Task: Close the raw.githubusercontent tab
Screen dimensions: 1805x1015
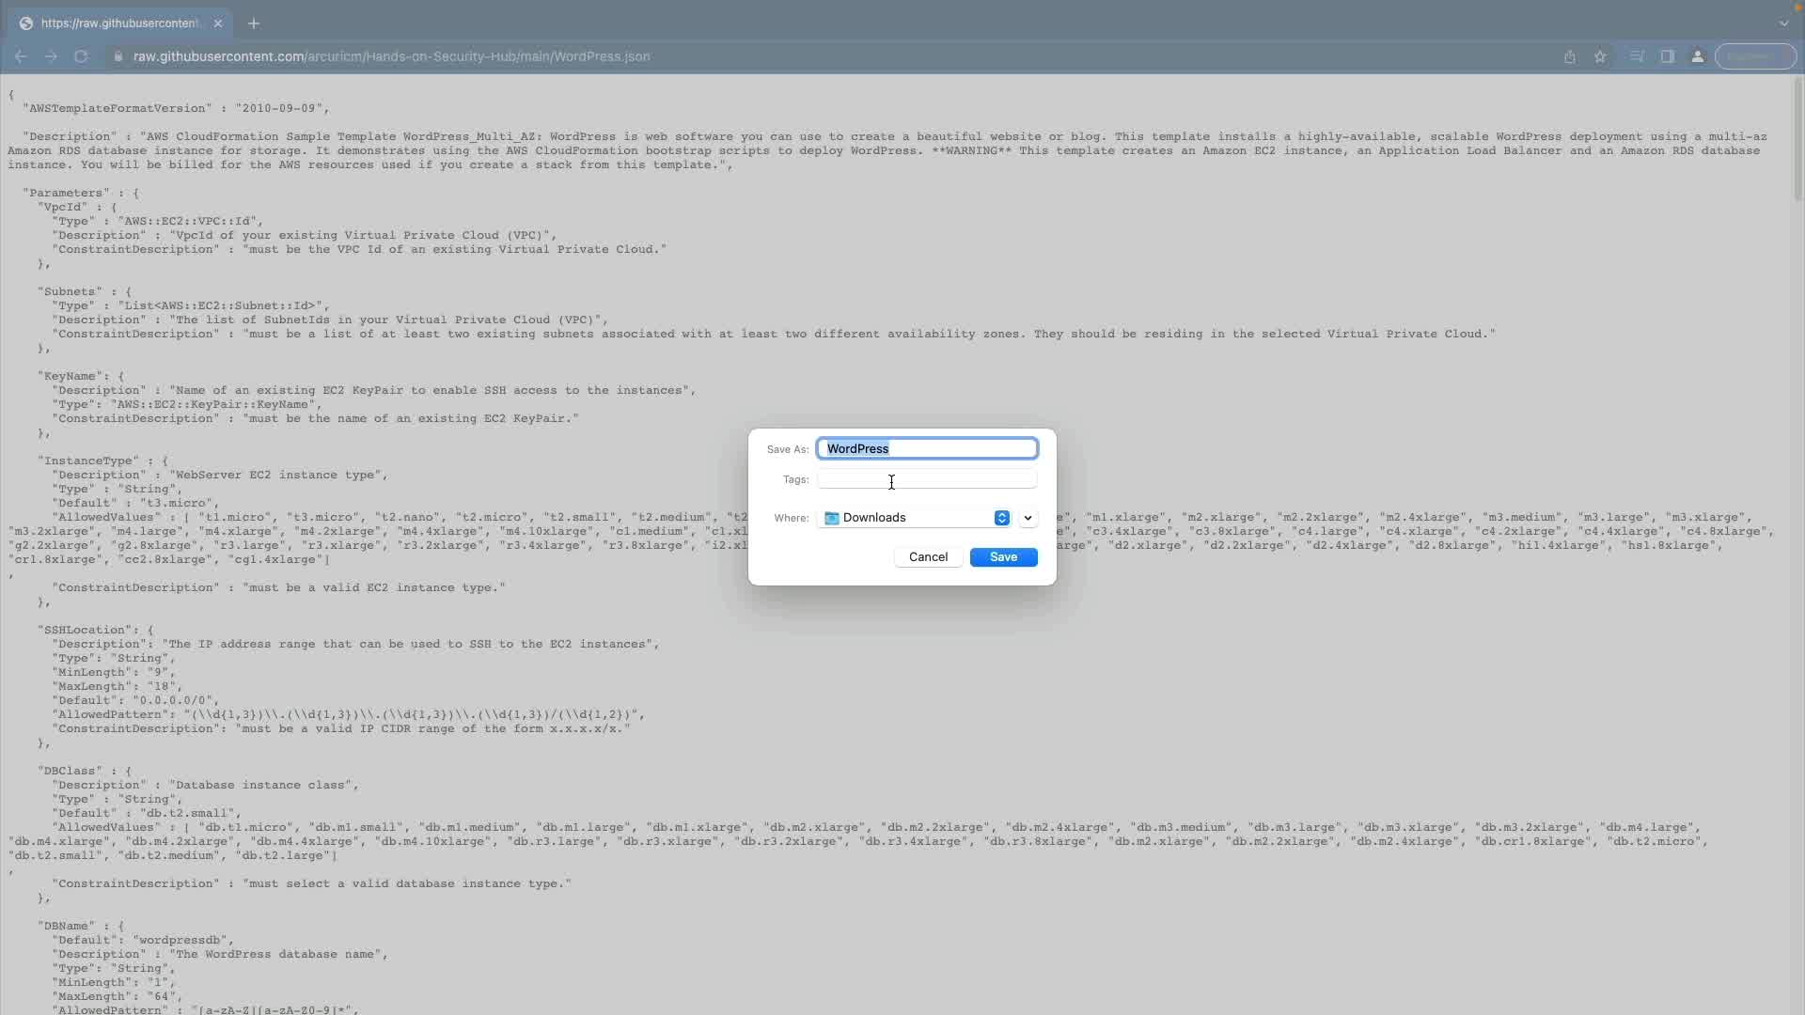Action: (x=218, y=23)
